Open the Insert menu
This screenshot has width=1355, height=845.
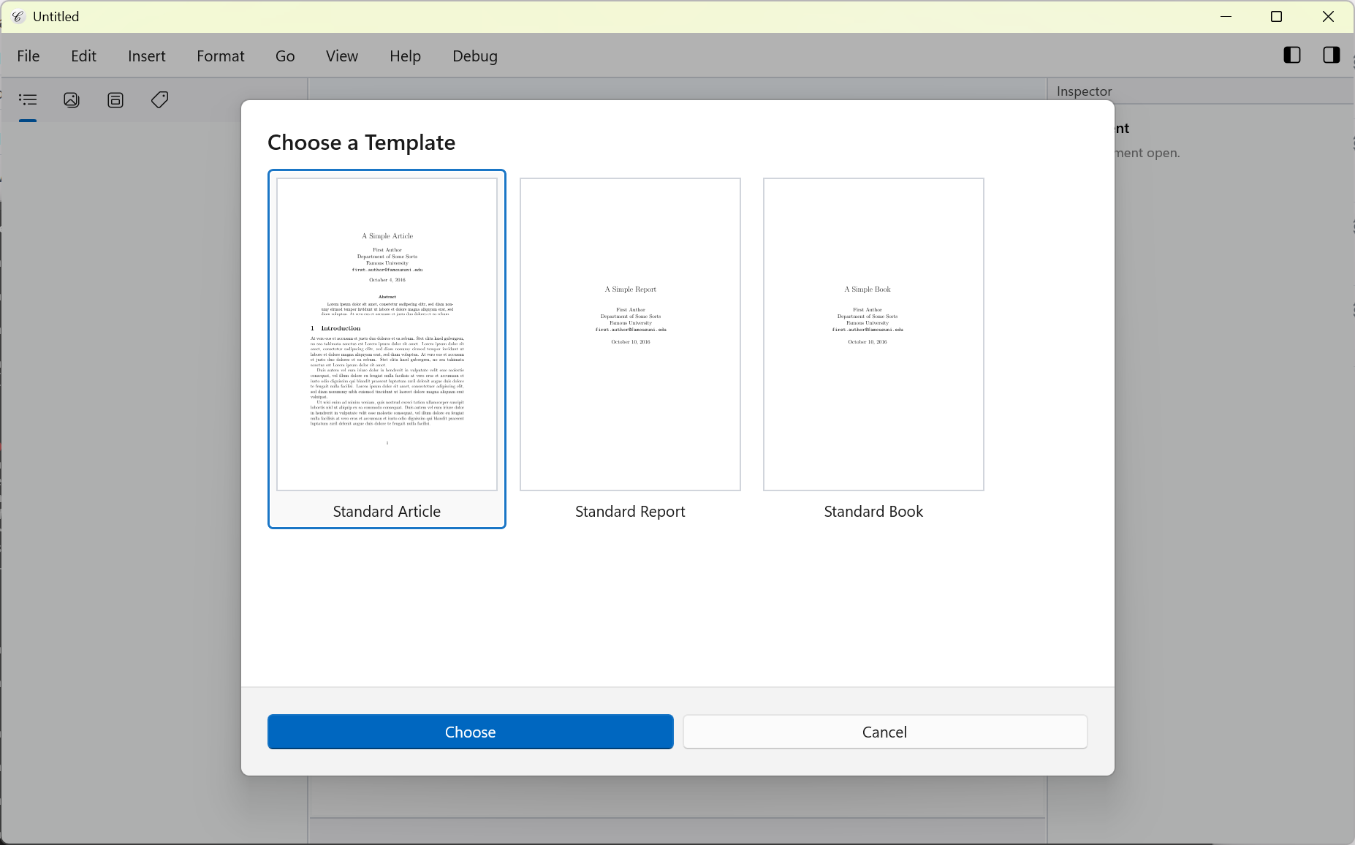point(147,56)
